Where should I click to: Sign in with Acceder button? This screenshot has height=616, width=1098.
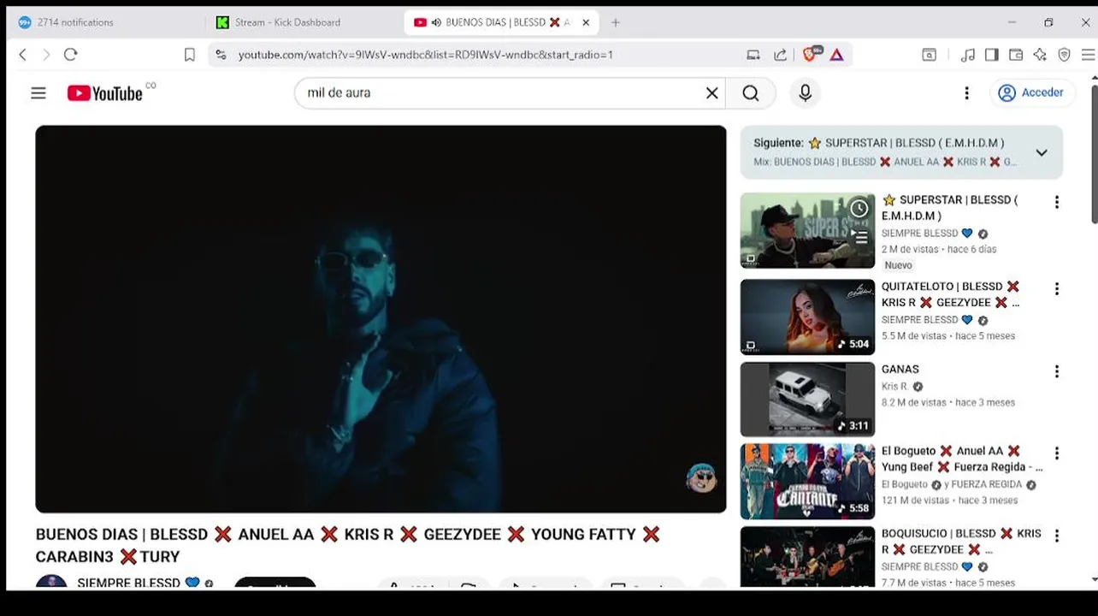1031,92
